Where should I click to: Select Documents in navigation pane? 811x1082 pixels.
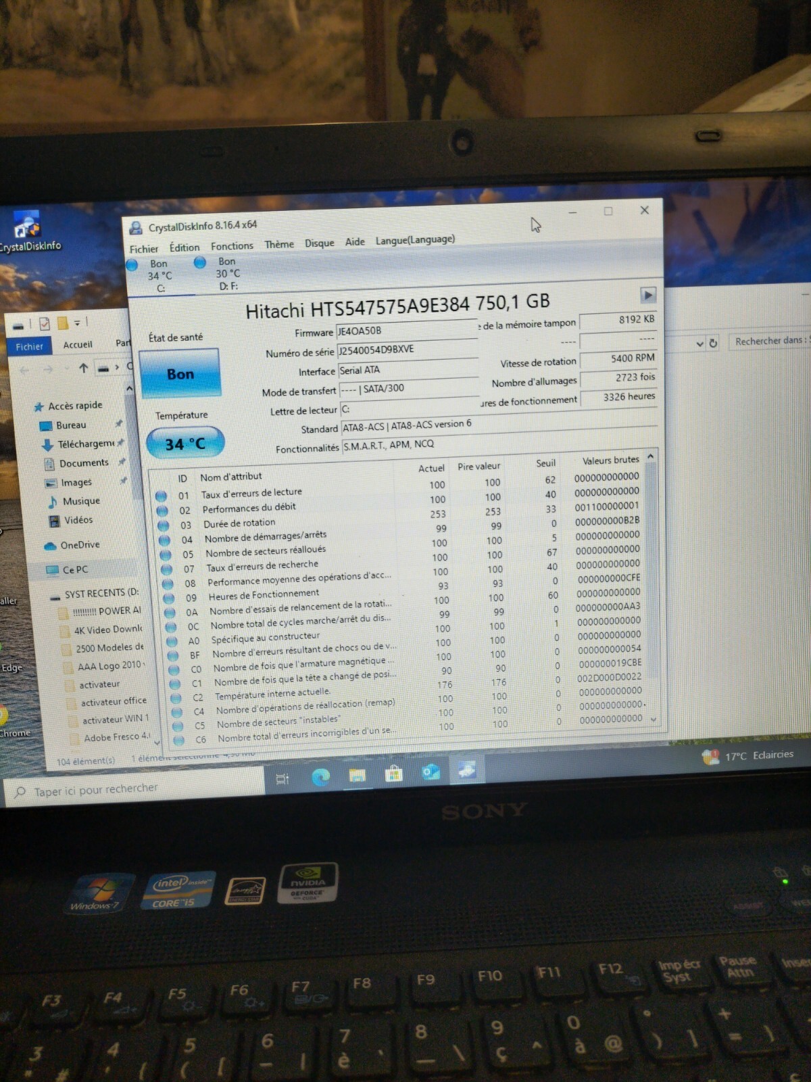[84, 463]
